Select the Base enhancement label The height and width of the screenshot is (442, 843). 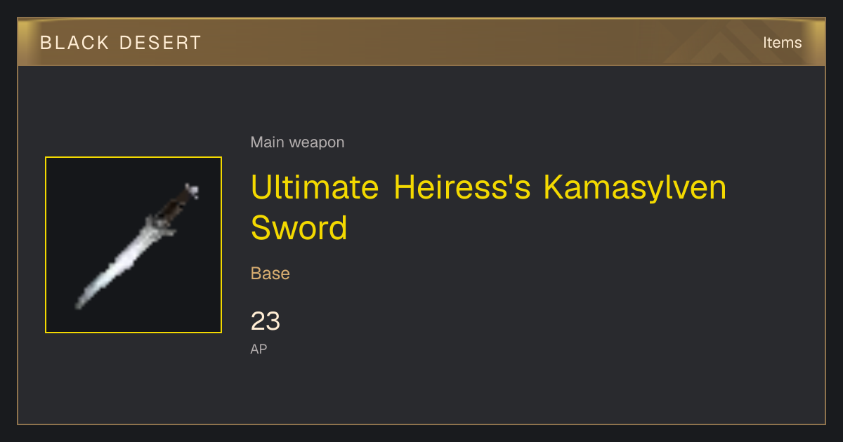(270, 273)
